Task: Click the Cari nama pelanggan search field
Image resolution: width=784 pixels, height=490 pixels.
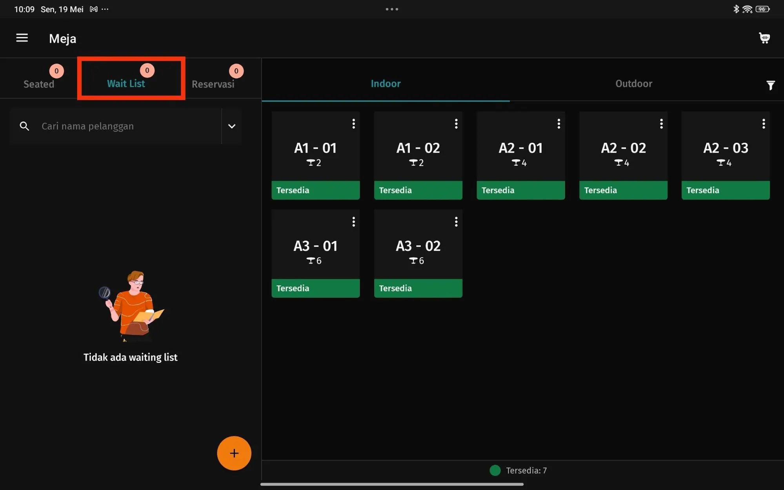Action: coord(116,126)
